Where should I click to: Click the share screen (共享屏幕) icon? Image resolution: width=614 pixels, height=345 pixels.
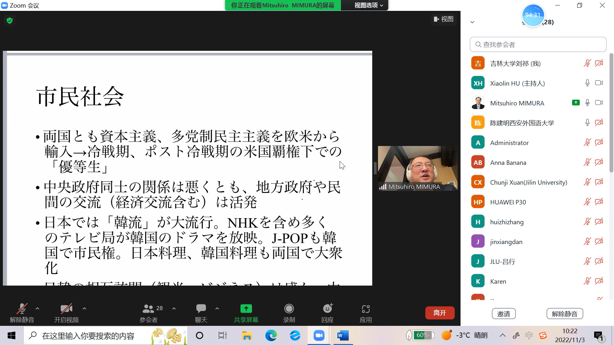coord(246,309)
